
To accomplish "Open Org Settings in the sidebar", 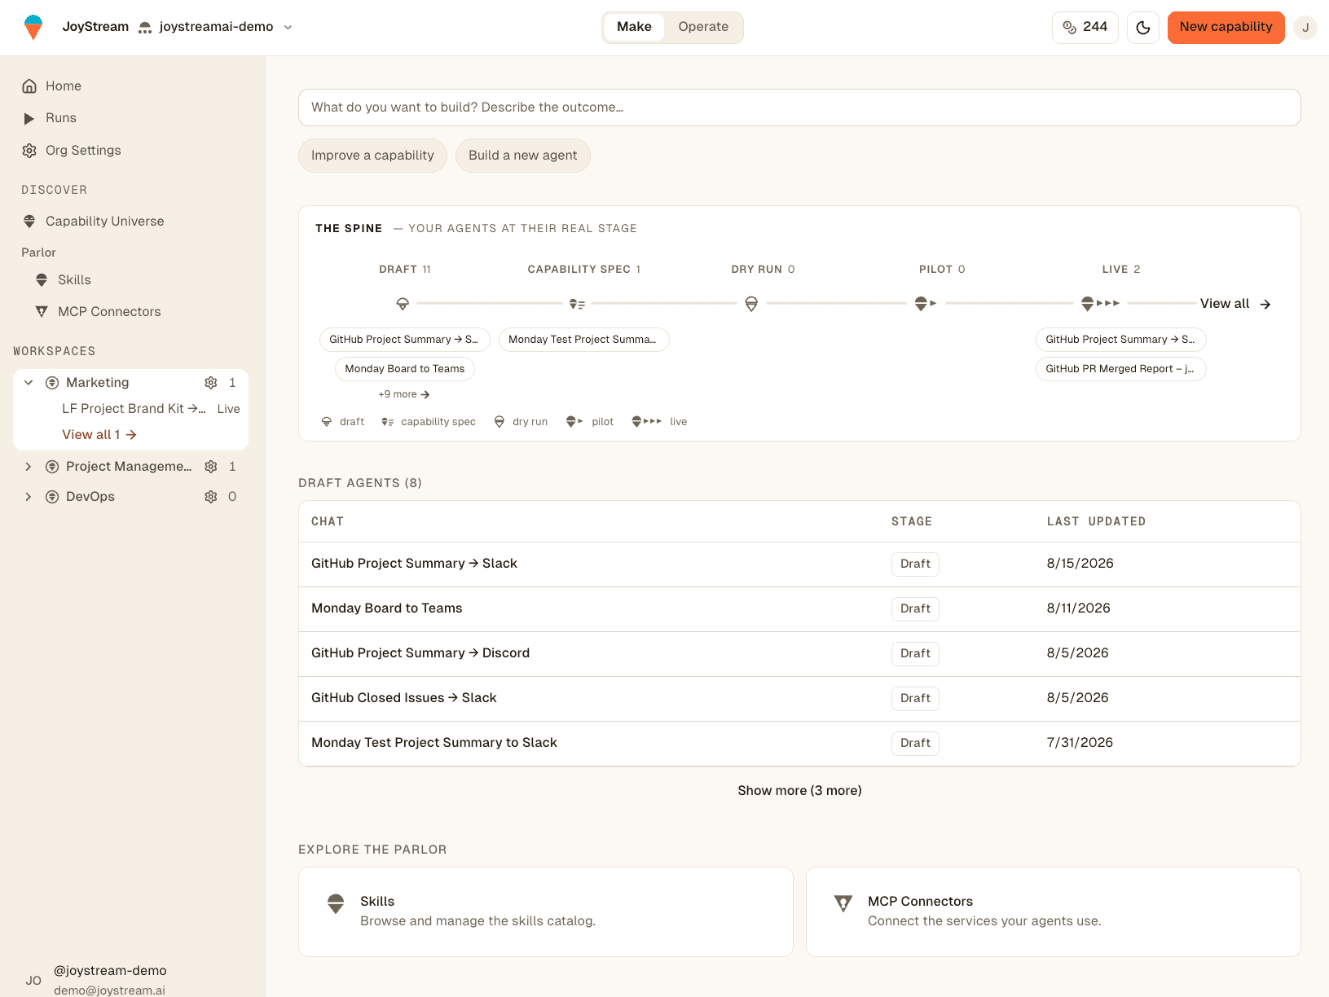I will pyautogui.click(x=83, y=151).
